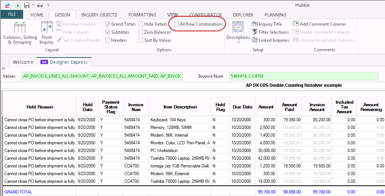Uncheck the Grand Totals checkbox
Viewport: 385px width, 196px height.
click(x=108, y=24)
